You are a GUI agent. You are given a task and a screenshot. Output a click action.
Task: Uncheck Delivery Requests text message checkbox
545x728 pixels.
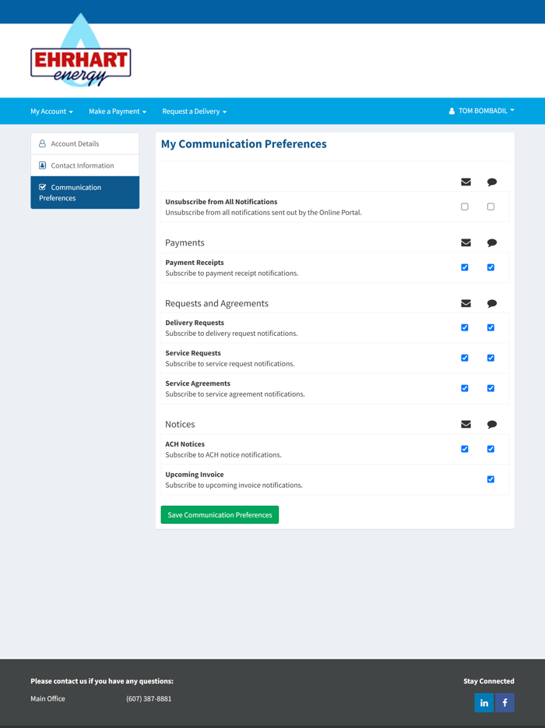pos(490,328)
